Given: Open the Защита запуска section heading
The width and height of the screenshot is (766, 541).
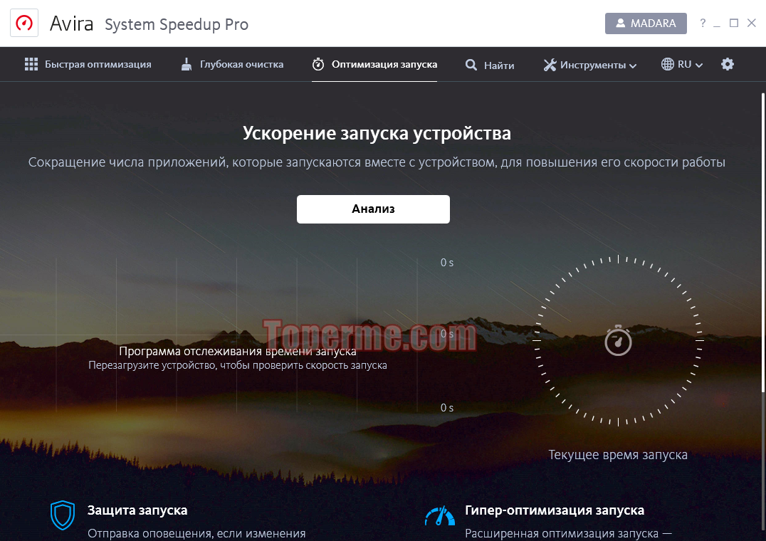Looking at the screenshot, I should (137, 510).
